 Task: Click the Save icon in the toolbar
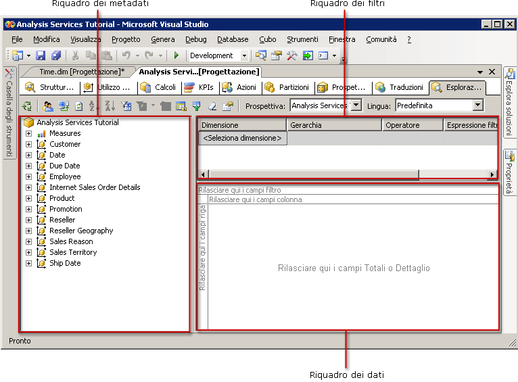coord(41,55)
